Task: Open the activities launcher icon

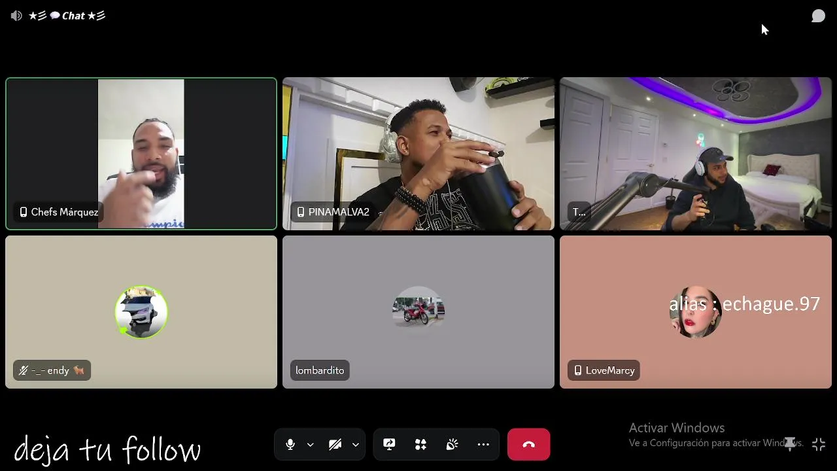Action: 420,445
